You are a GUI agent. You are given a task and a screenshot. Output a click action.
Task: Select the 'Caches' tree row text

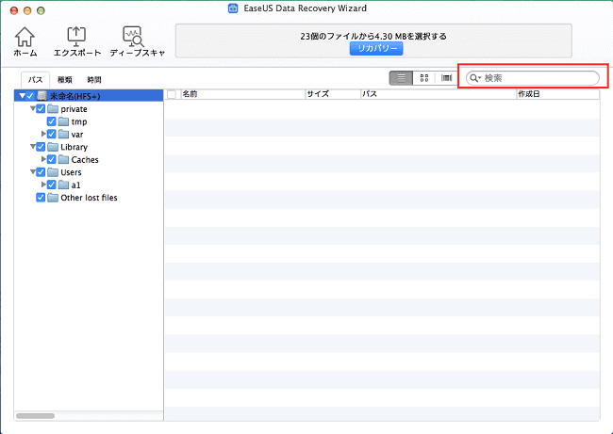(x=85, y=160)
